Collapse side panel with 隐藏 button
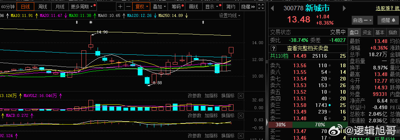400x140 pixels. coord(248,7)
